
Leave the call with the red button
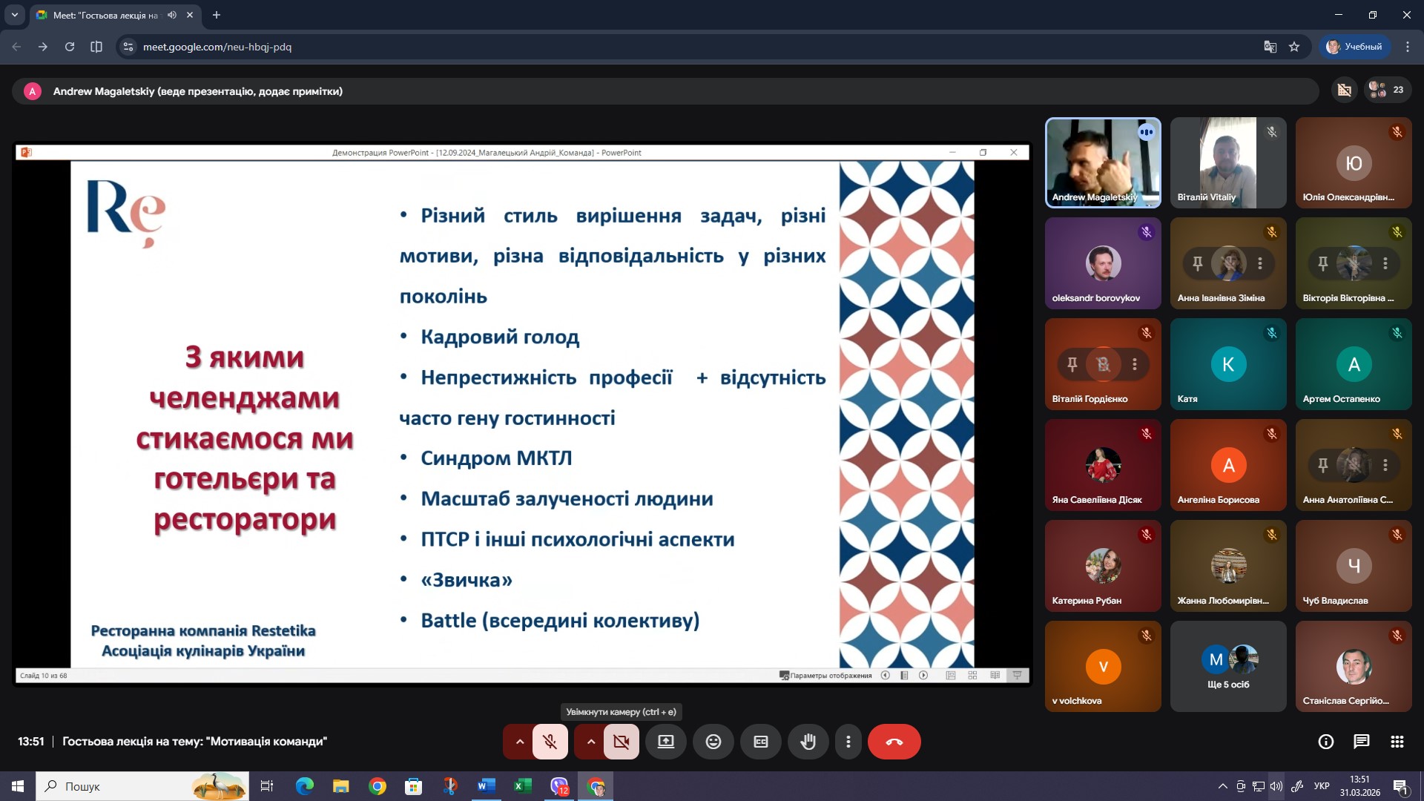coord(894,742)
